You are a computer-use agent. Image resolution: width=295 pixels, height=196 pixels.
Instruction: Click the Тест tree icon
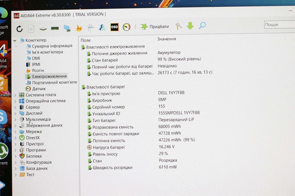[x=22, y=175]
